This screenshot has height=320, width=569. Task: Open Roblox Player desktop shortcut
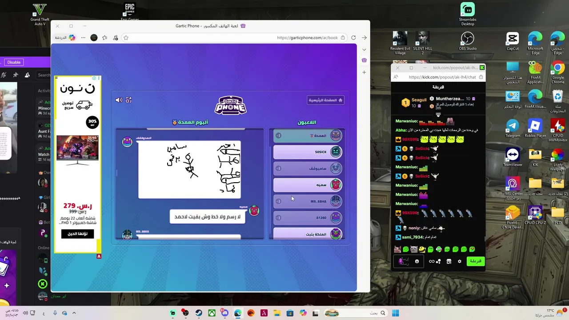click(535, 128)
